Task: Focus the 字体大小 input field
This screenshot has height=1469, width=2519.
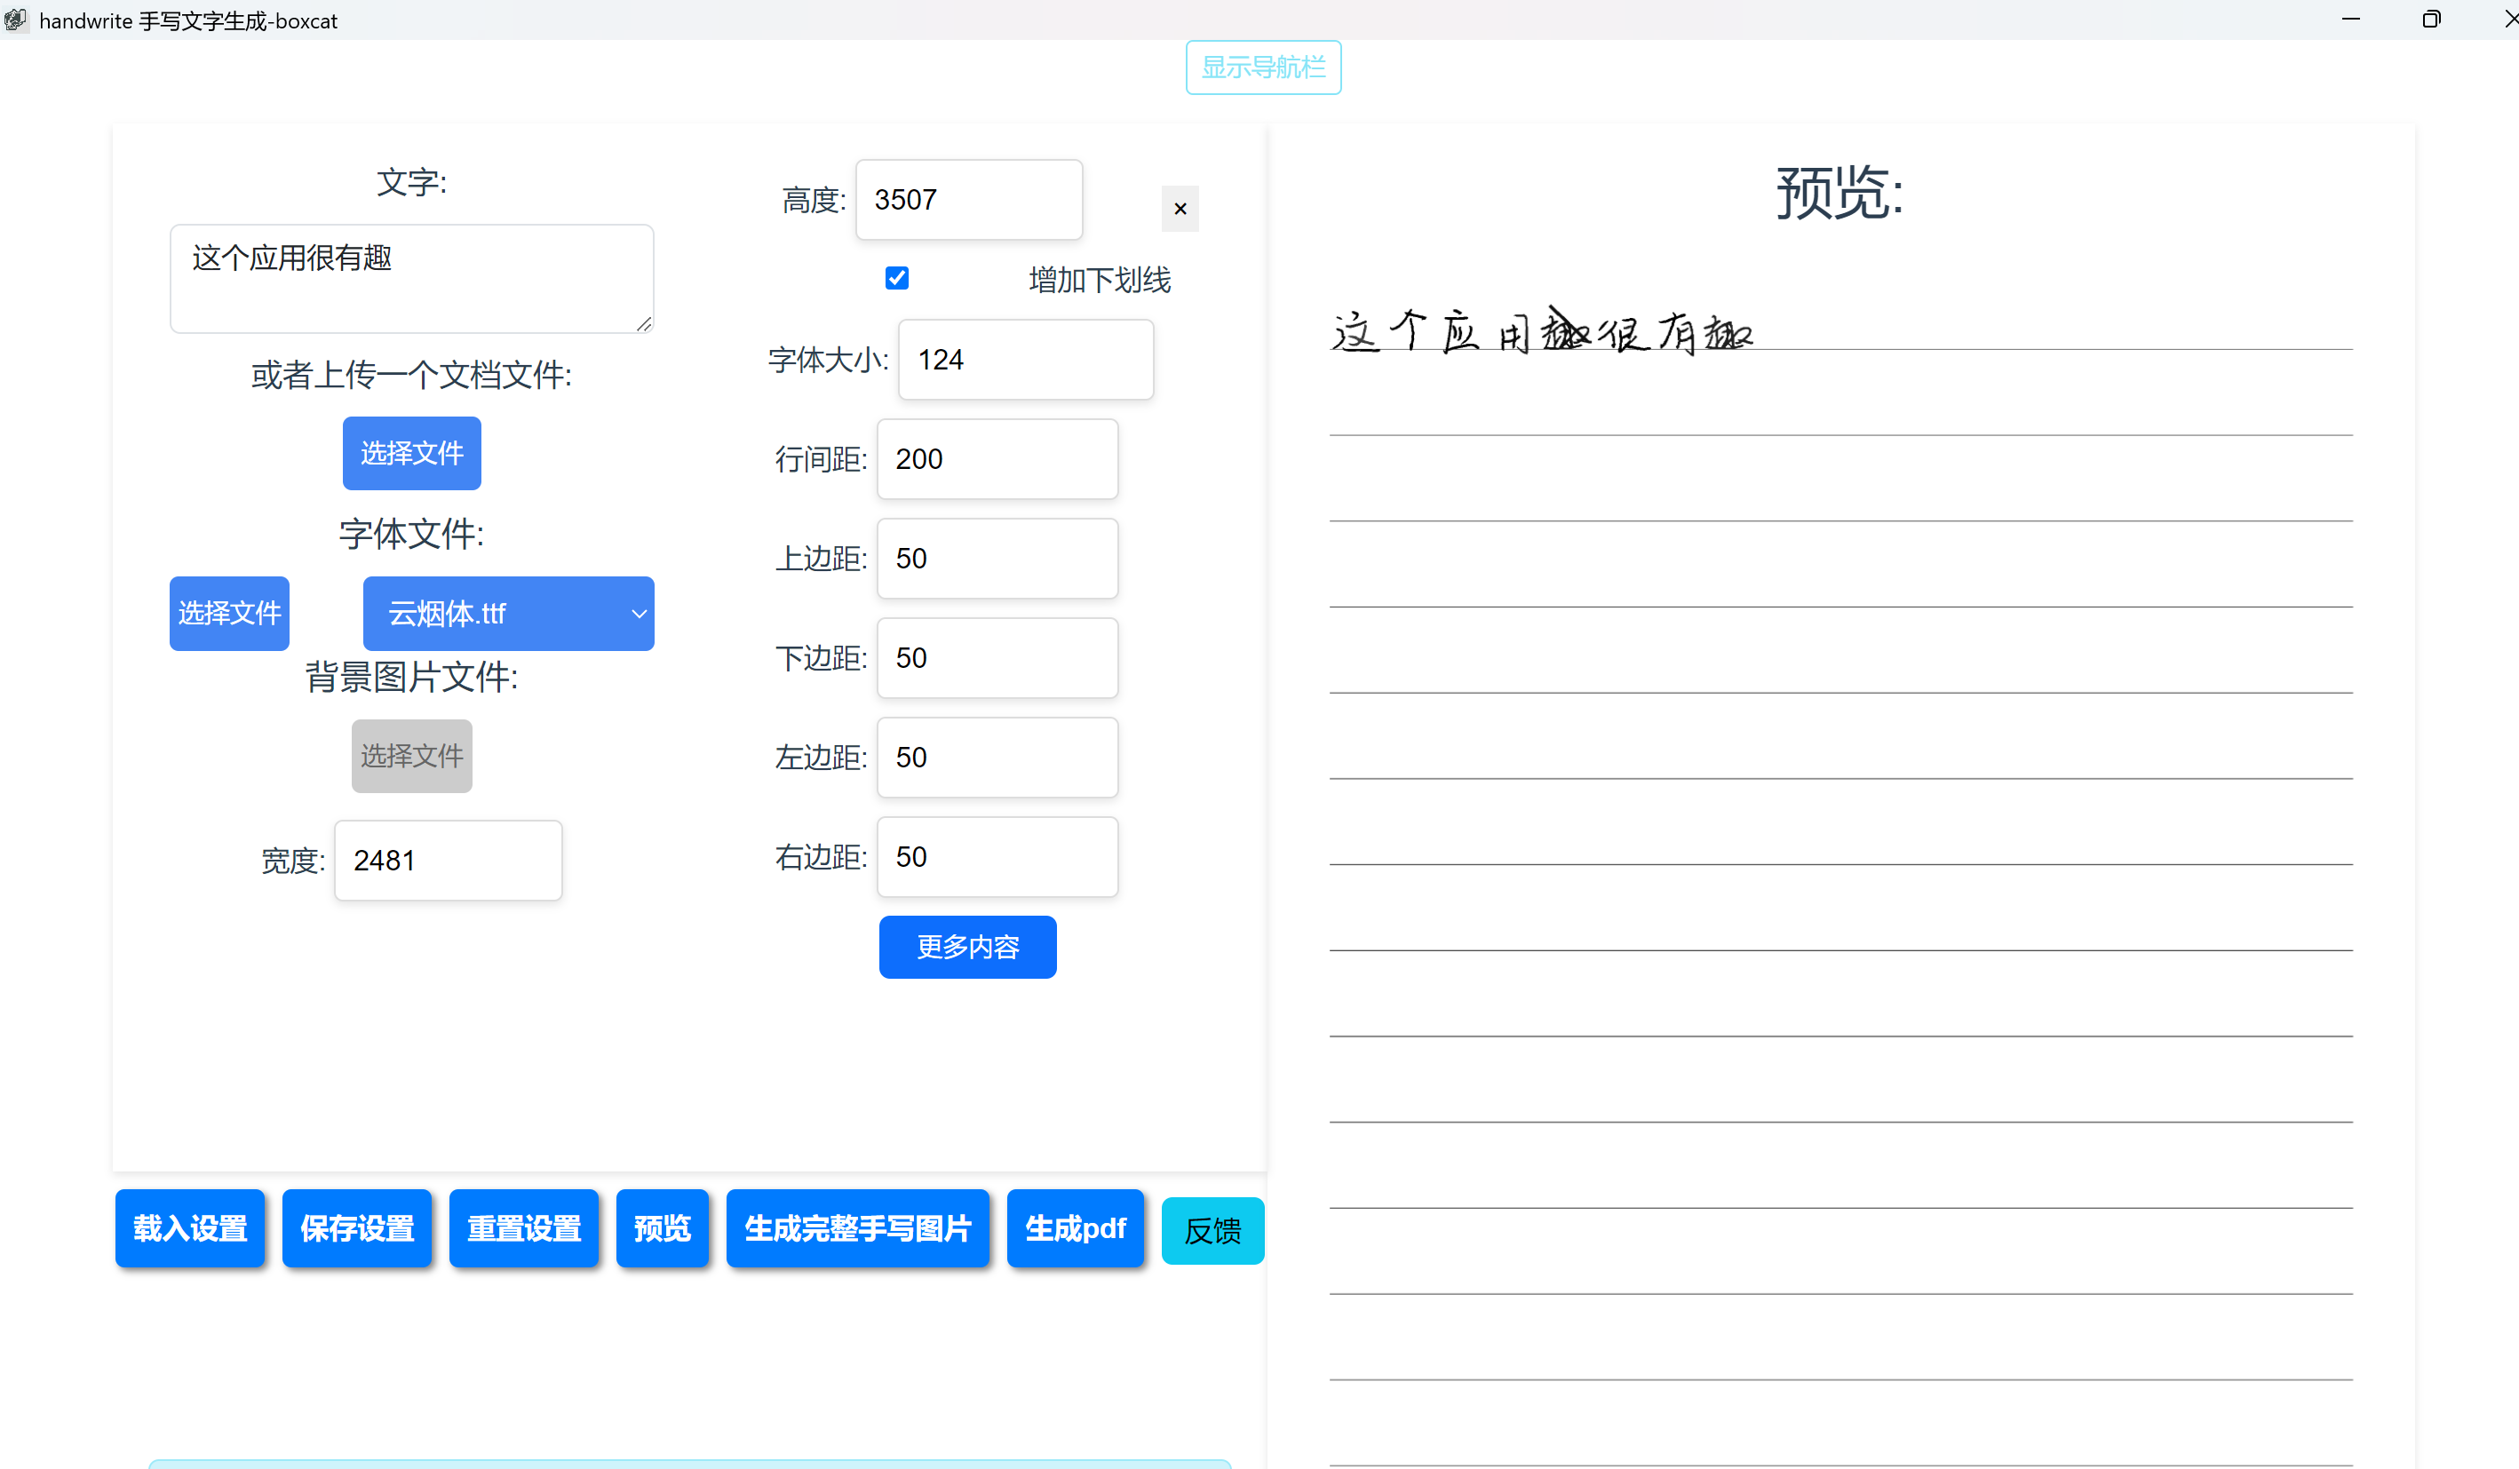Action: coord(1026,360)
